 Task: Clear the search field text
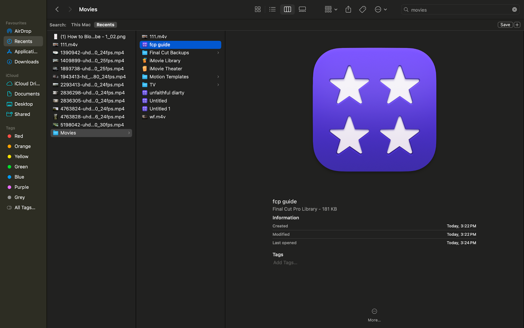(515, 10)
